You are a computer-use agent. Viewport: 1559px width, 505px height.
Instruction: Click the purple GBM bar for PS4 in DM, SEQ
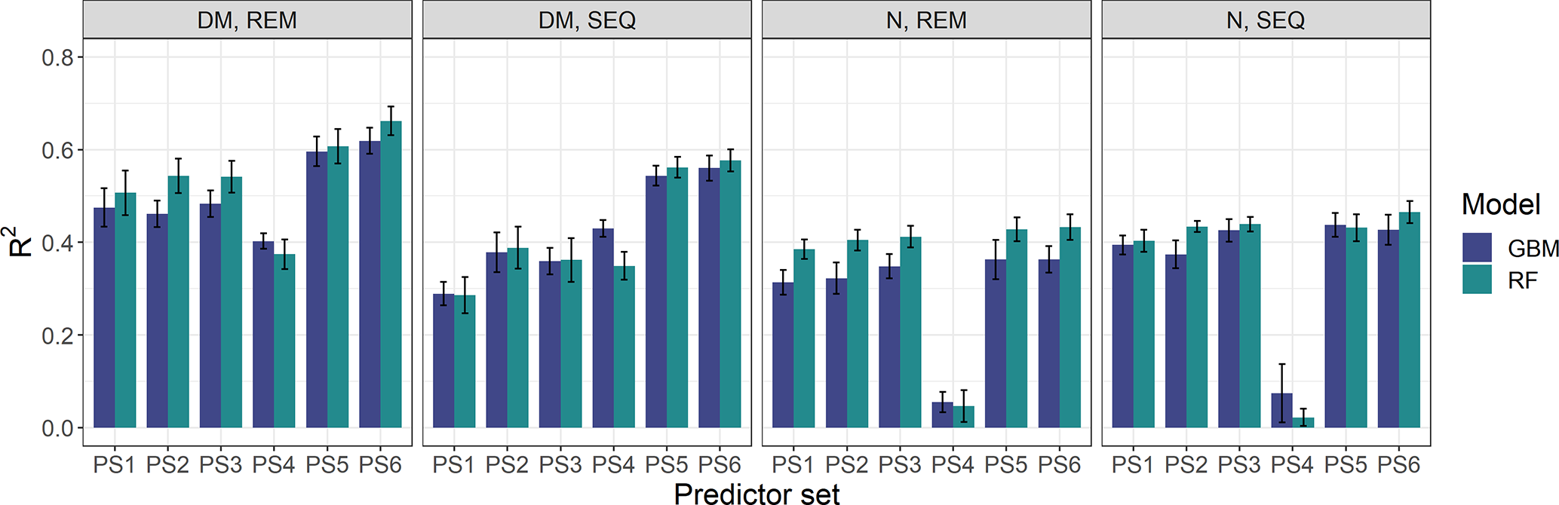pyautogui.click(x=603, y=328)
